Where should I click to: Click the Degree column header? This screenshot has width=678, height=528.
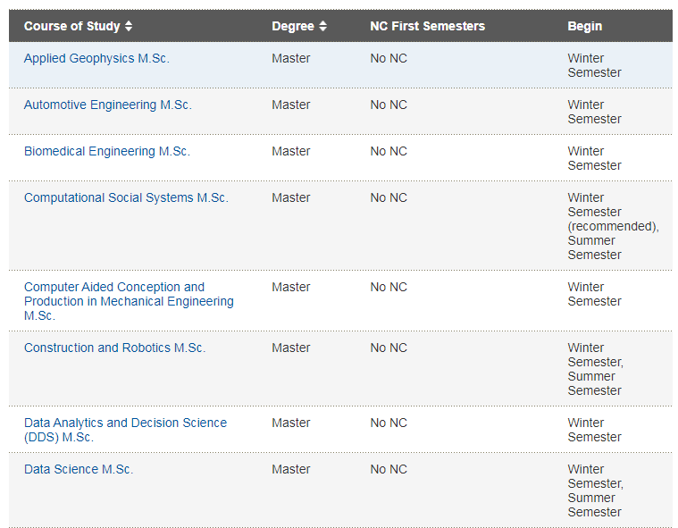[293, 26]
